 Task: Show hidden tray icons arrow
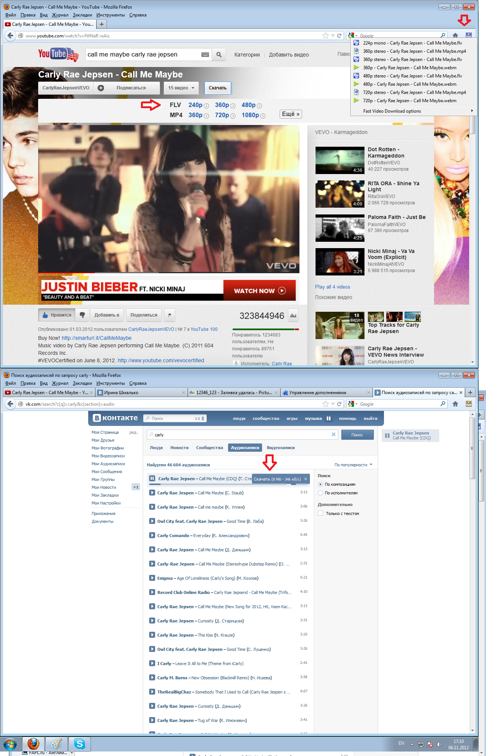(412, 744)
